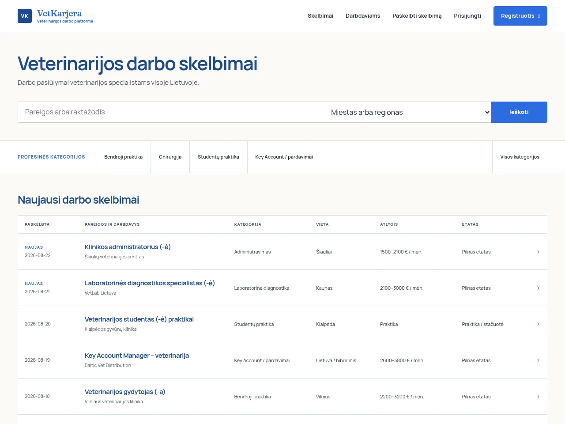The width and height of the screenshot is (565, 424).
Task: Select Paskelbti skelbimą in the navigation
Action: coord(417,16)
